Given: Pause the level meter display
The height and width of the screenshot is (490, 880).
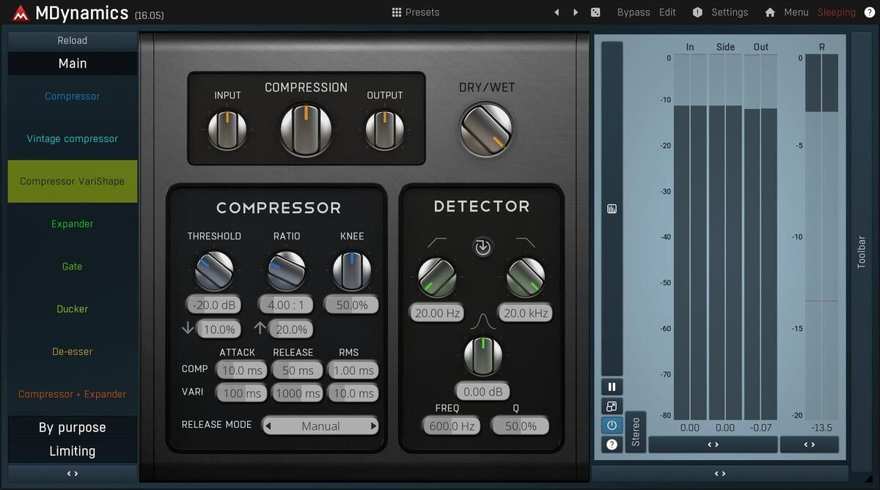Looking at the screenshot, I should [x=612, y=387].
